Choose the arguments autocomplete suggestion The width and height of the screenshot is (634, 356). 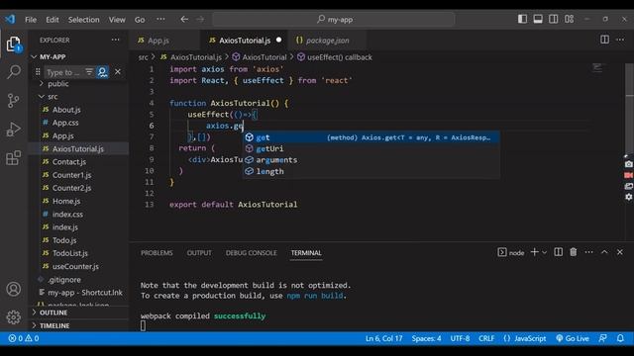point(370,160)
